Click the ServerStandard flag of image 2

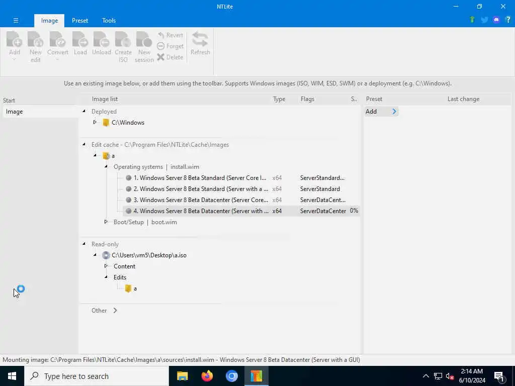320,189
